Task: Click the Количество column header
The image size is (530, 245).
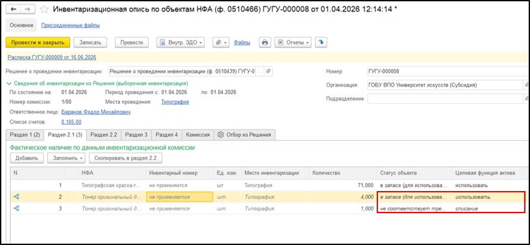Action: [343, 173]
